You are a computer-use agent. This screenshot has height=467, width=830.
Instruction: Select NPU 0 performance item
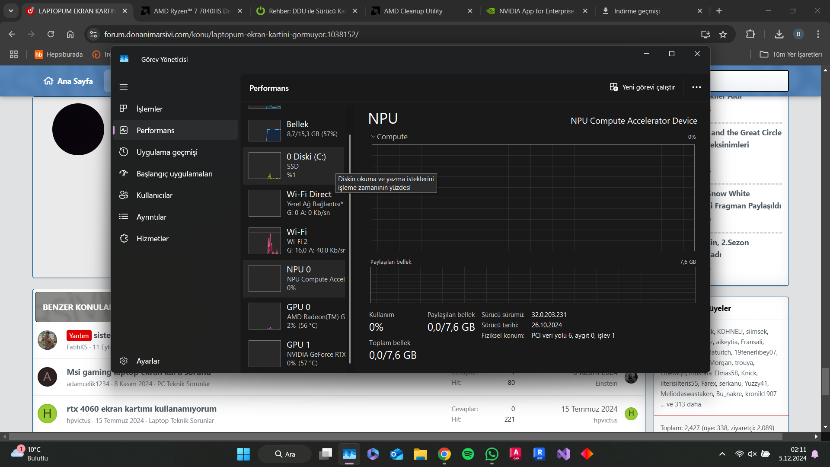click(x=294, y=278)
